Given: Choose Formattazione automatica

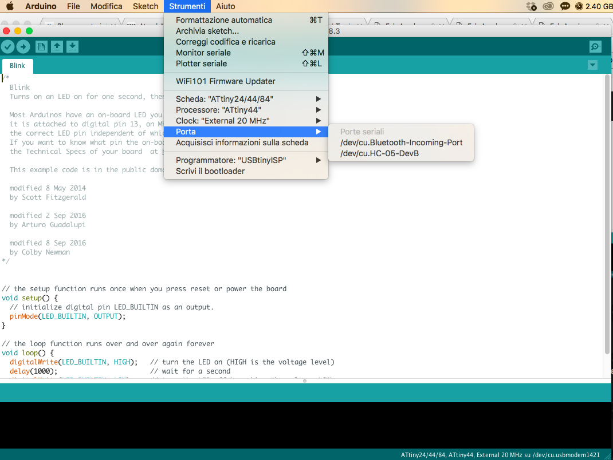Looking at the screenshot, I should click(x=246, y=20).
